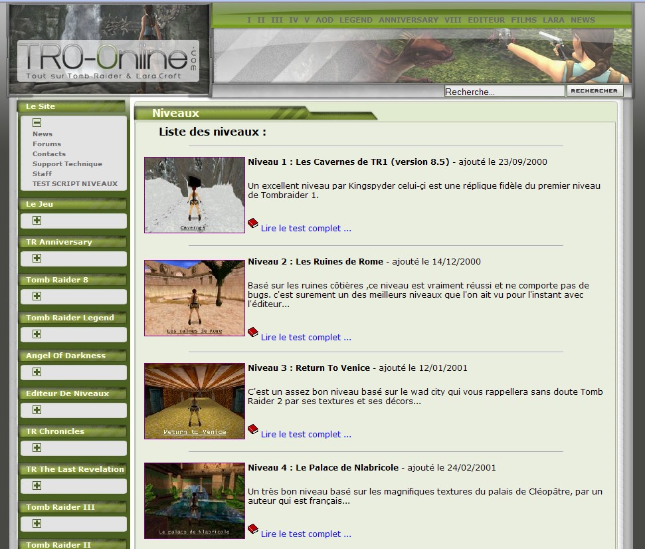Expand the TR The Last Revelation section
645x549 pixels.
click(x=37, y=485)
